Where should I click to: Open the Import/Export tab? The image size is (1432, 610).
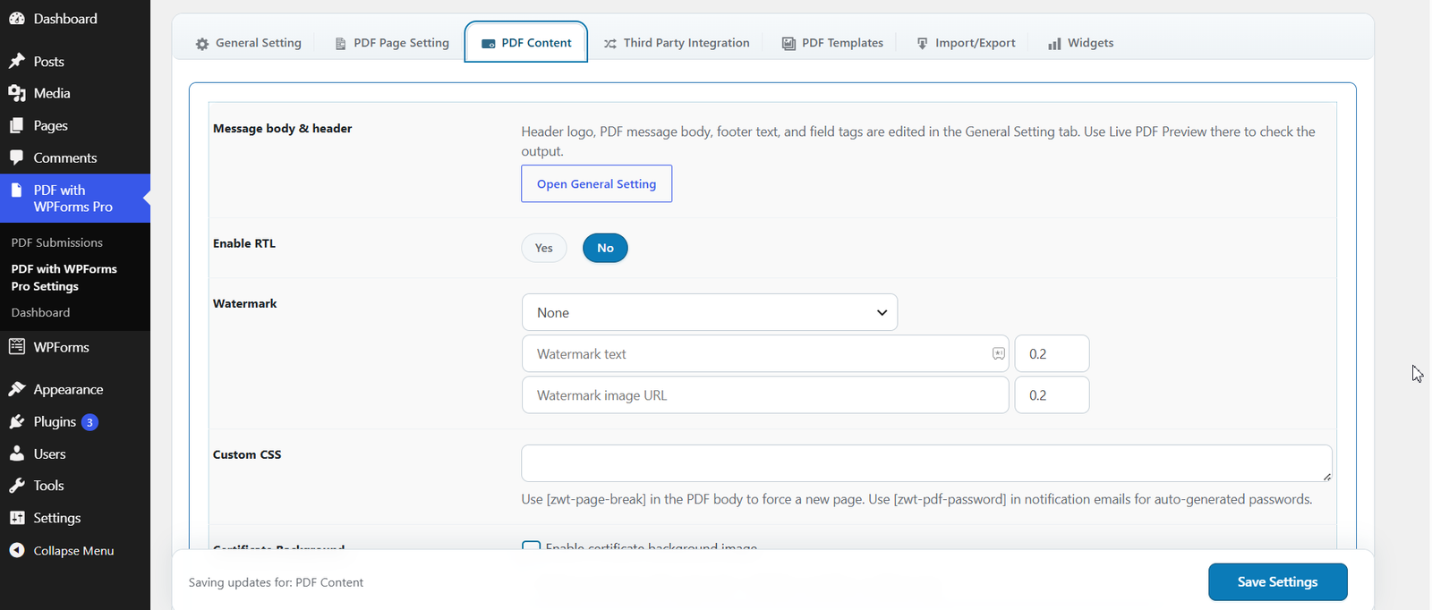click(x=966, y=43)
